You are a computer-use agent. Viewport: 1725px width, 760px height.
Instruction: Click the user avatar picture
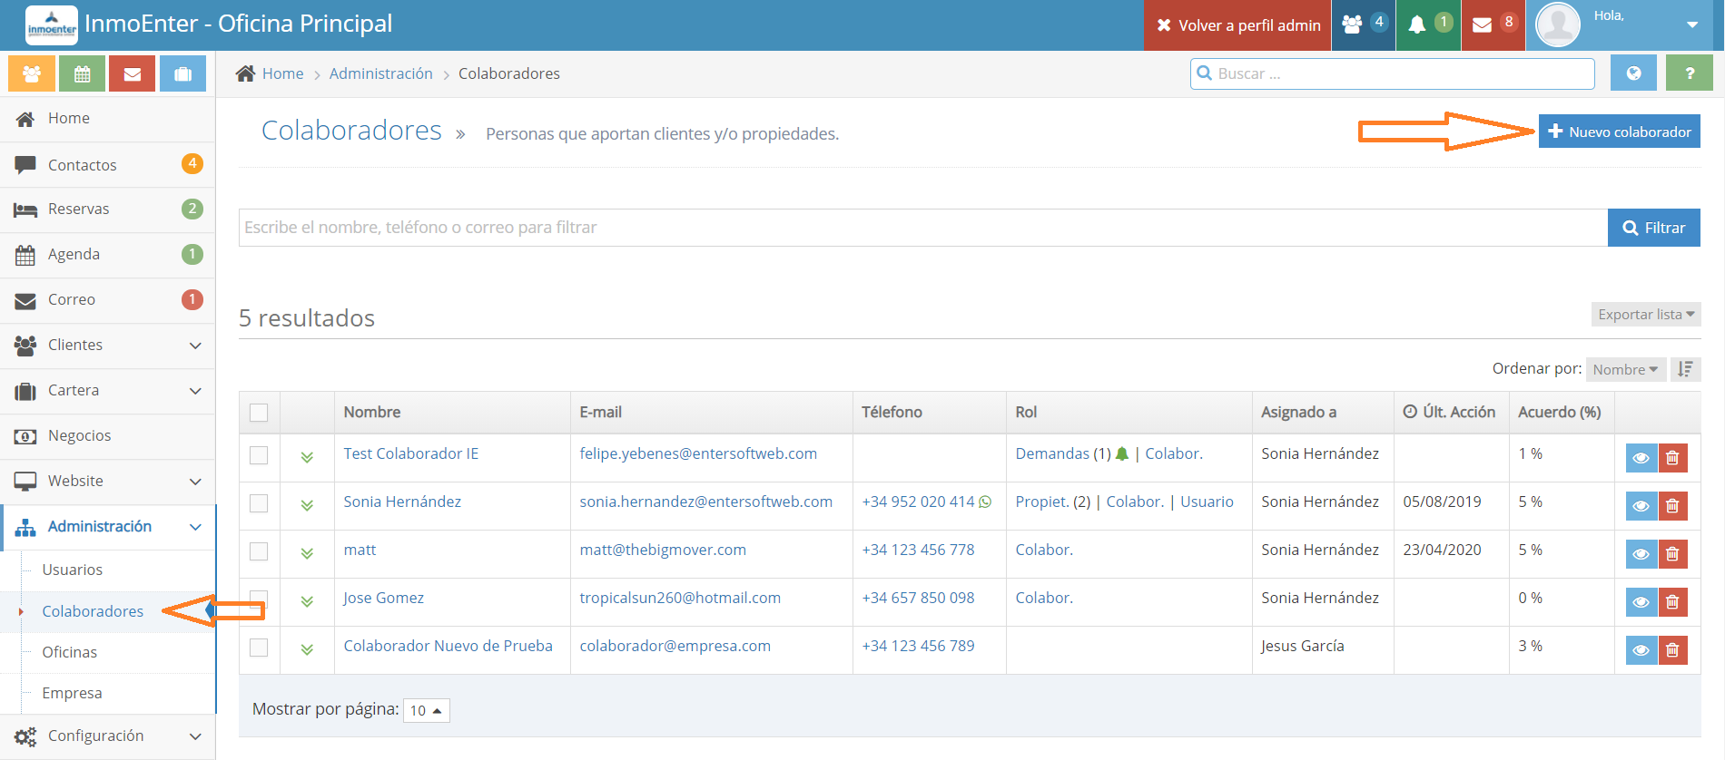pyautogui.click(x=1558, y=24)
